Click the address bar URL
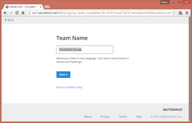The image size is (192, 123). pyautogui.click(x=100, y=13)
